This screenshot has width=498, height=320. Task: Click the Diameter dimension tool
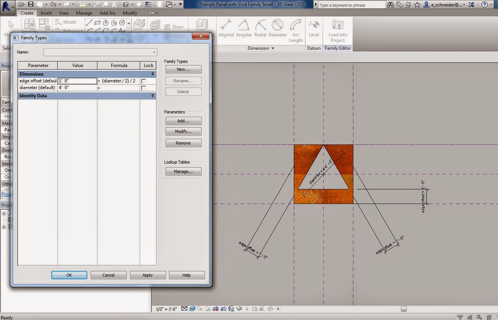point(278,28)
